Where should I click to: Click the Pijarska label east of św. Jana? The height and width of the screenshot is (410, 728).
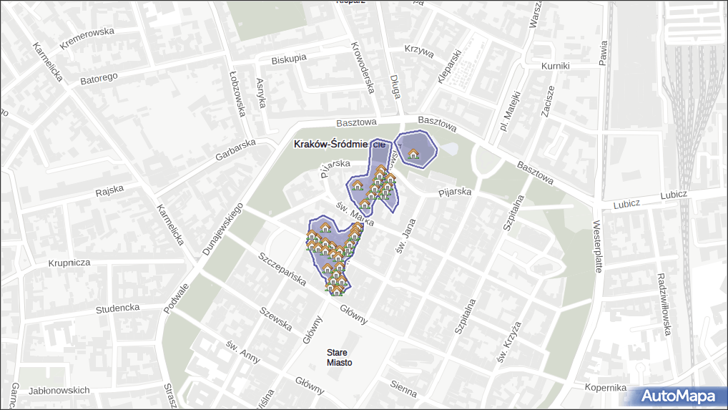pyautogui.click(x=455, y=192)
